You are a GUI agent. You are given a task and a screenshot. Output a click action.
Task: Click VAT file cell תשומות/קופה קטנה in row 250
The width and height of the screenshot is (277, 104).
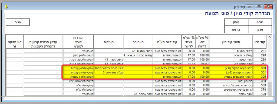coord(78,59)
